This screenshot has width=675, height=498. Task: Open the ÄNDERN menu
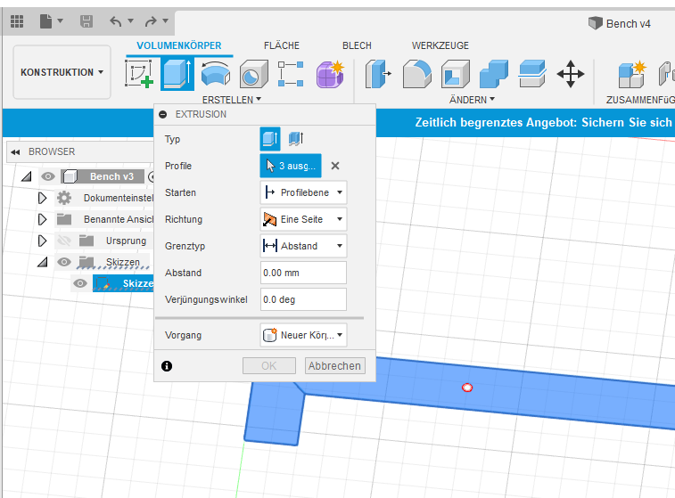pyautogui.click(x=472, y=100)
